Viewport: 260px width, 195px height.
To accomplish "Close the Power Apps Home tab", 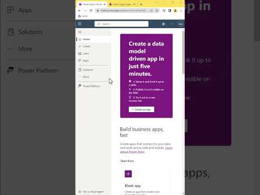I will tap(105, 4).
